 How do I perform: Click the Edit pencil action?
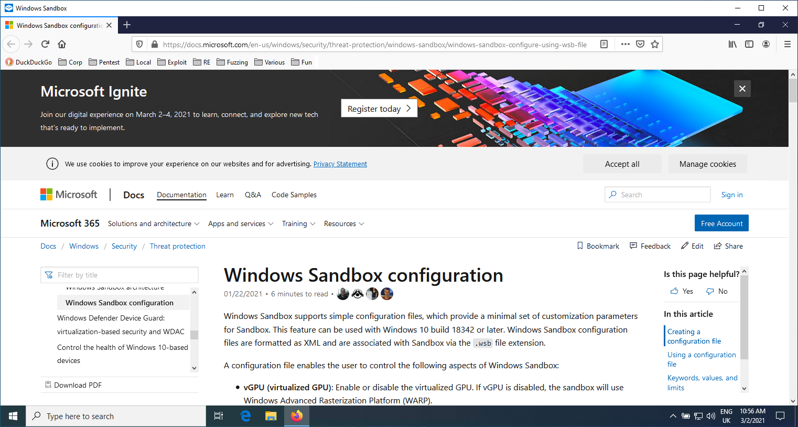(x=692, y=246)
